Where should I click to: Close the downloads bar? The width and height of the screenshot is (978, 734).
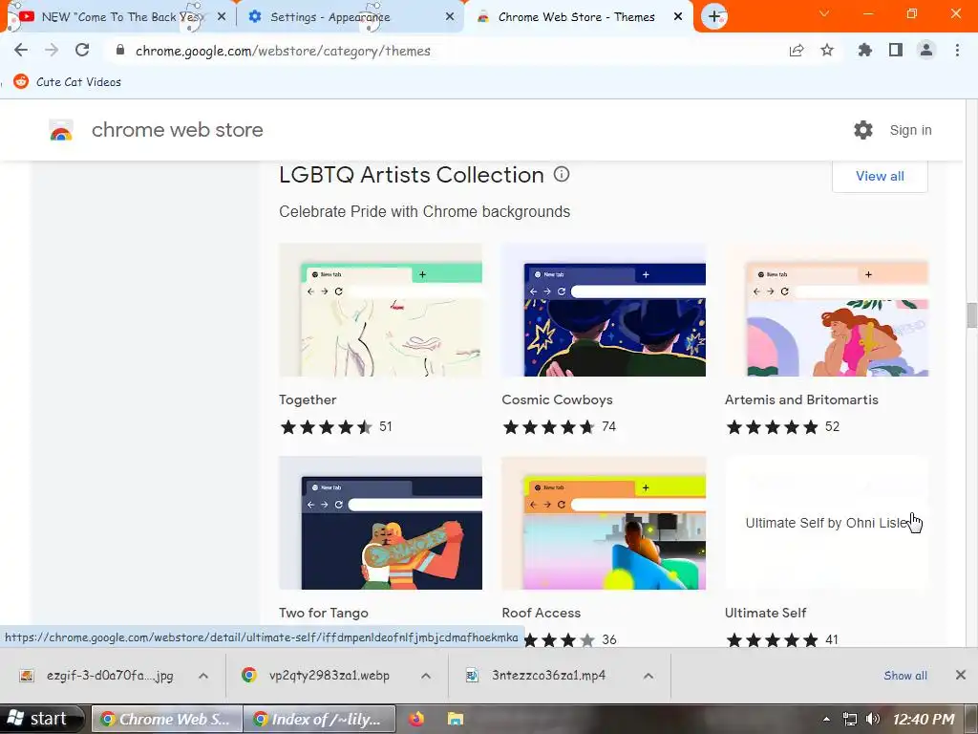(961, 675)
